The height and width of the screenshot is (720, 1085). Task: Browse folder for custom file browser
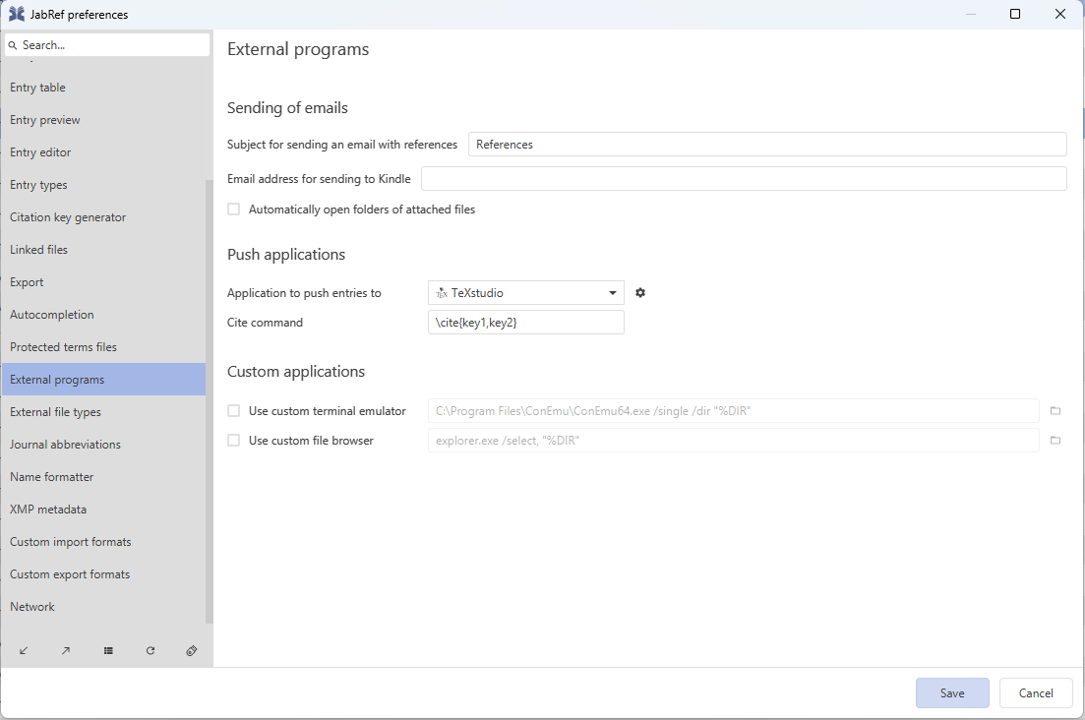click(1055, 441)
